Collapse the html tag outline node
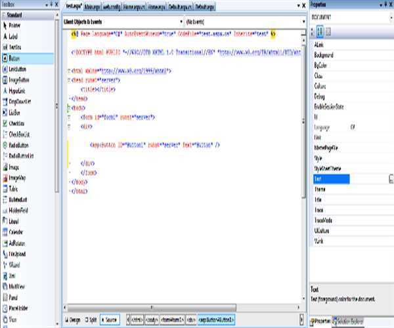Image resolution: width=394 pixels, height=328 pixels. point(69,71)
